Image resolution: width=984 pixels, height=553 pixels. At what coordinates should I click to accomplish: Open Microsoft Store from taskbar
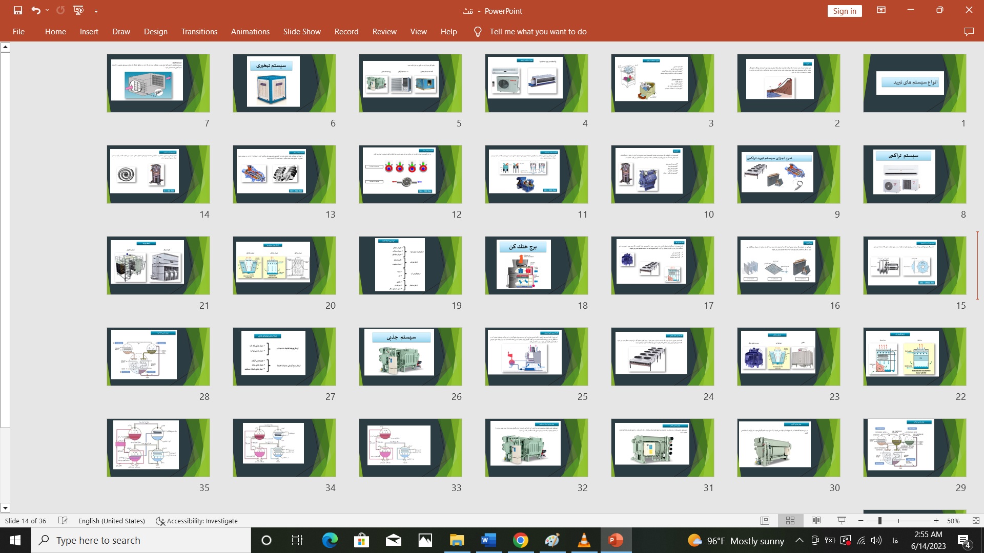tap(361, 540)
